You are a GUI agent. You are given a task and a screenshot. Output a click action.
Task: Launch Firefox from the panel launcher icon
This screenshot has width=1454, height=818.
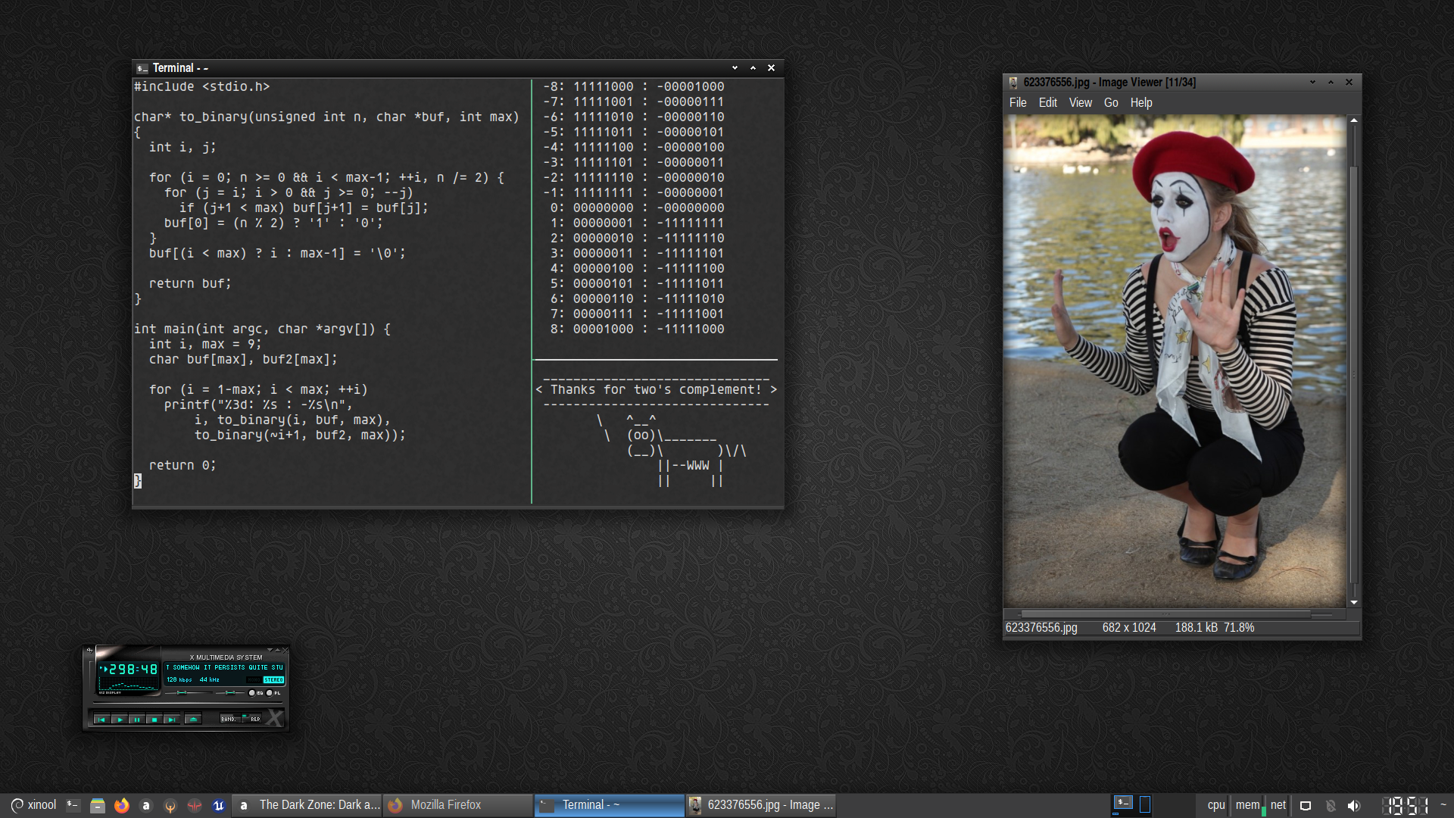122,805
